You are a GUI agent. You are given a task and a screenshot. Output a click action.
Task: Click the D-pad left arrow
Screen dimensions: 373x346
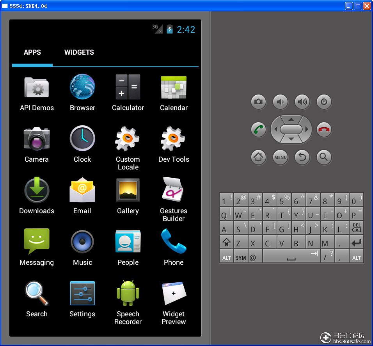[276, 130]
